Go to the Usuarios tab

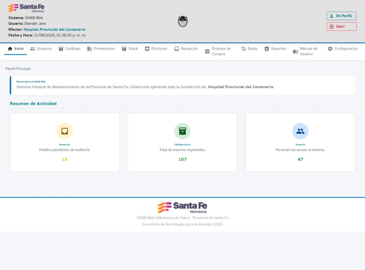pyautogui.click(x=41, y=49)
